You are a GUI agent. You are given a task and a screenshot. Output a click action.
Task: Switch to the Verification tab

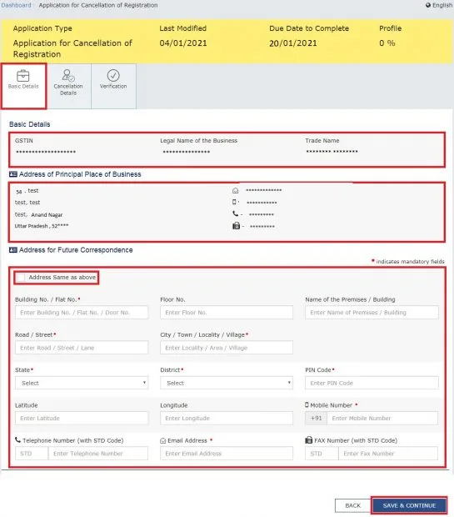pyautogui.click(x=113, y=86)
